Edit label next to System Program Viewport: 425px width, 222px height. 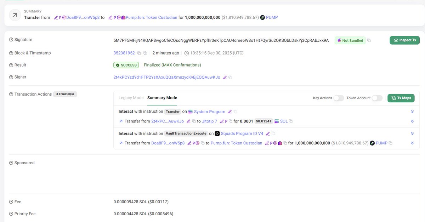pos(230,112)
